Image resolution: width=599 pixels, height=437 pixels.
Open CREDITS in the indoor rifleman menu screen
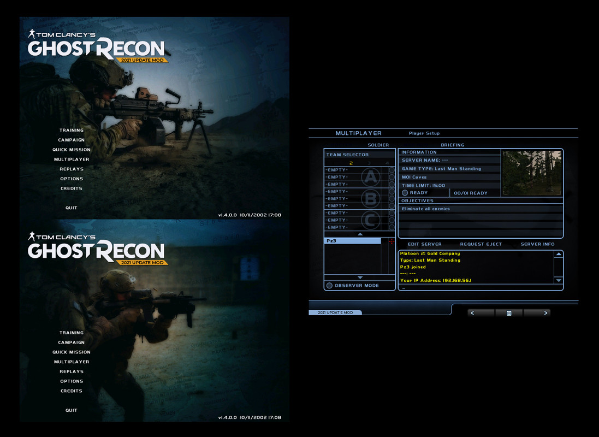click(72, 391)
